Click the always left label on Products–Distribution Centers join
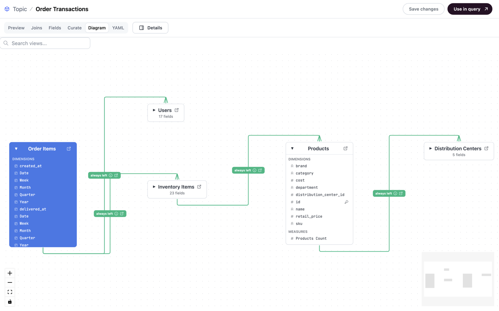The height and width of the screenshot is (311, 499). point(384,193)
